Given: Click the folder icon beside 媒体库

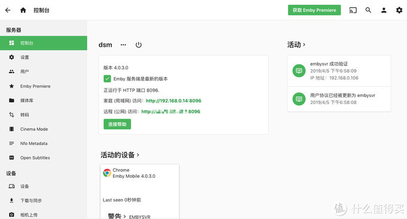Looking at the screenshot, I should click(11, 100).
